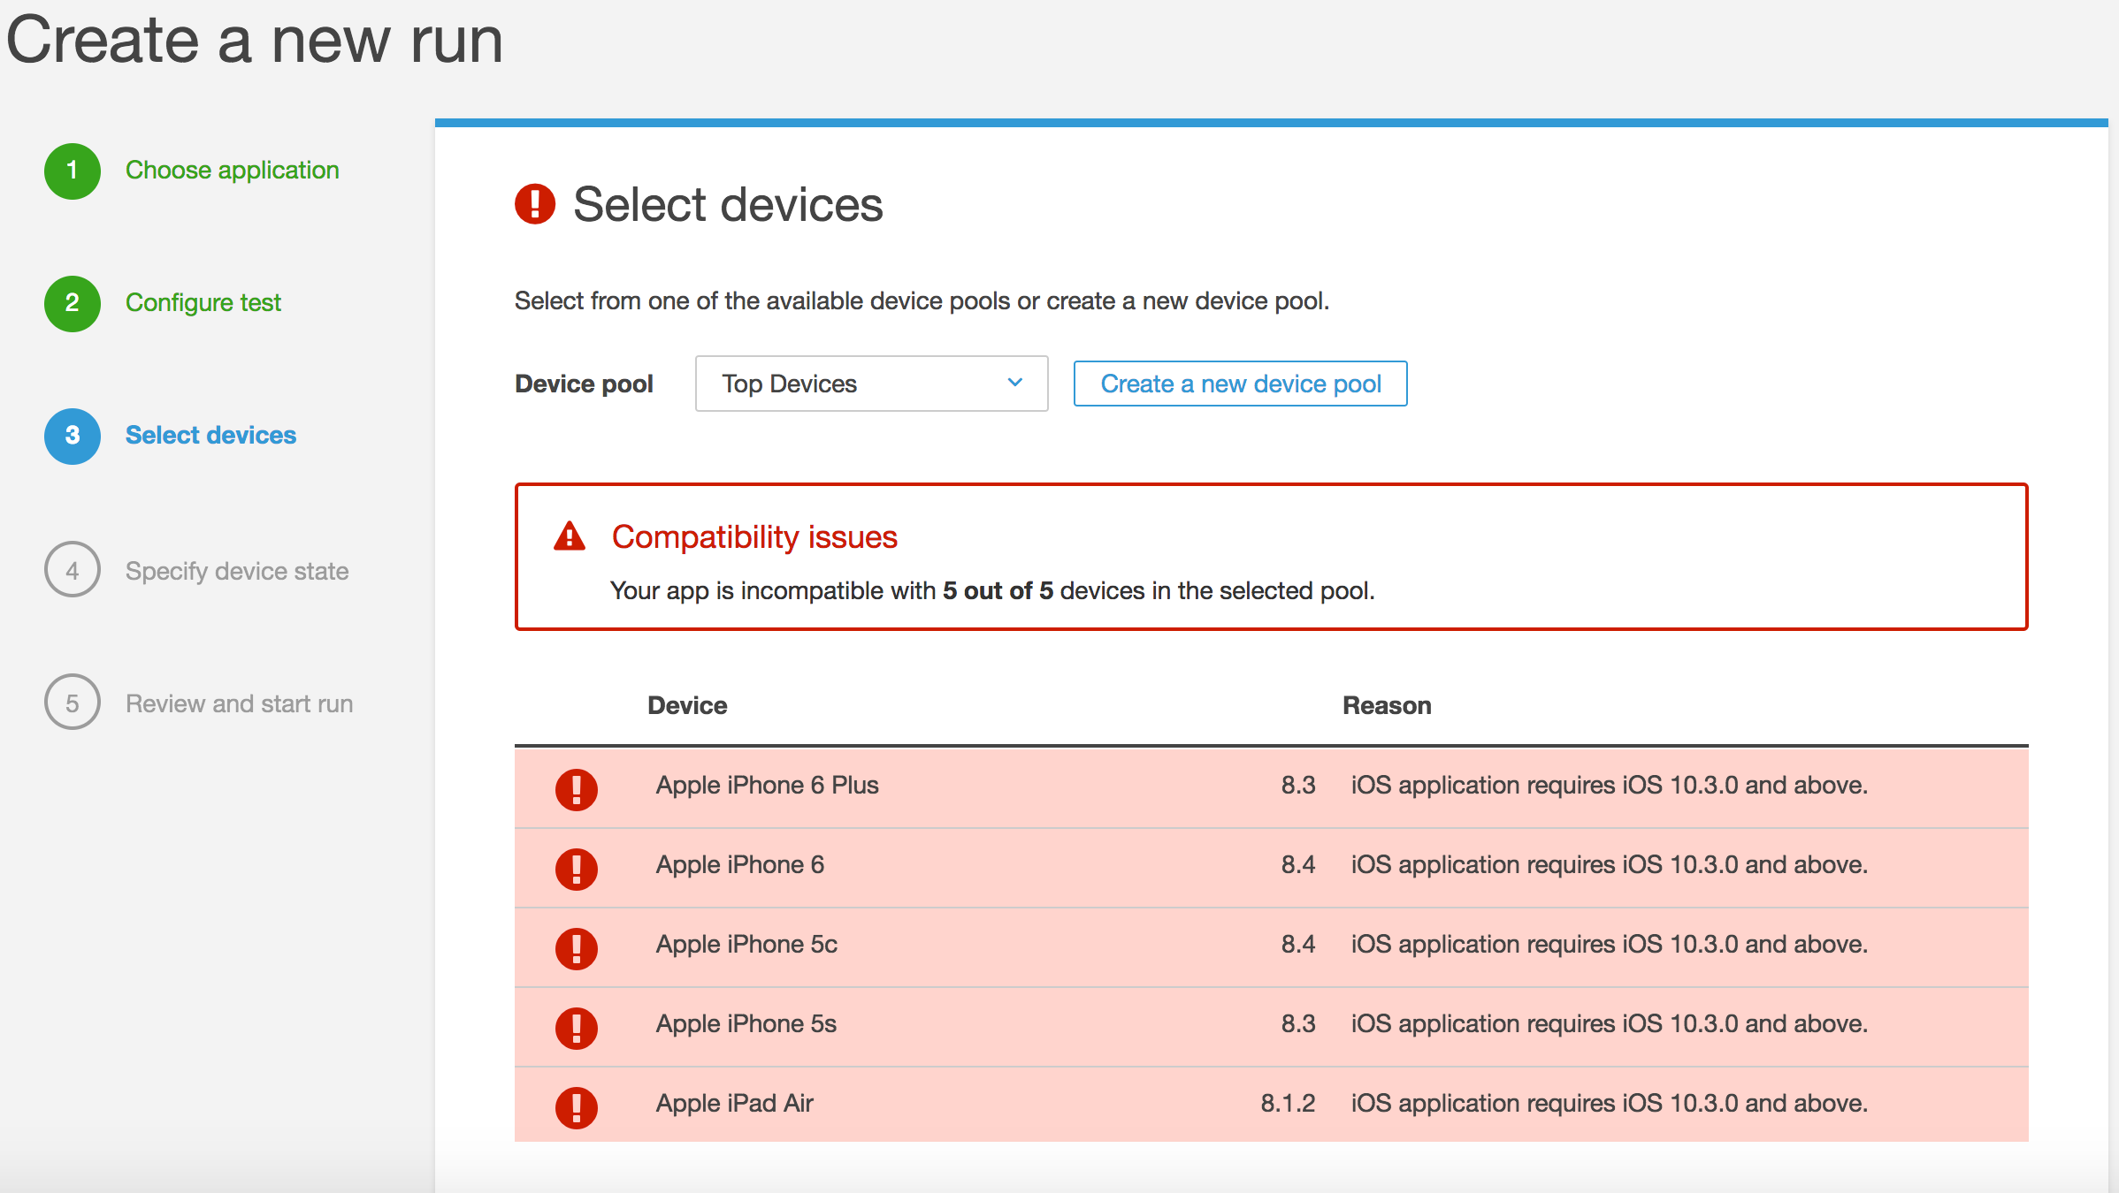Select the Select devices step label
2119x1193 pixels.
click(210, 435)
